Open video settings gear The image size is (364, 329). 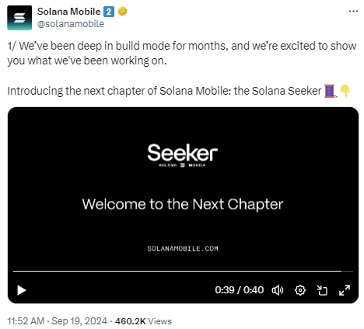[x=300, y=290]
